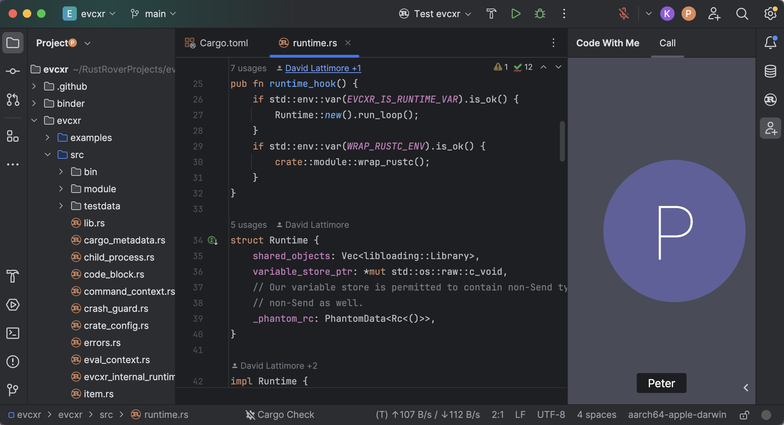Viewport: 784px width, 425px height.
Task: Open the Database tool window icon
Action: [x=770, y=71]
